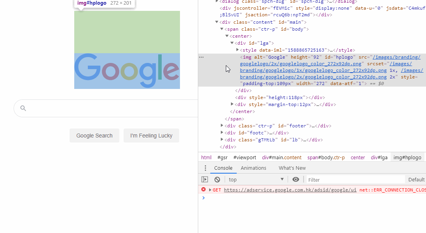
Task: Expand the div#footc node
Action: point(222,132)
